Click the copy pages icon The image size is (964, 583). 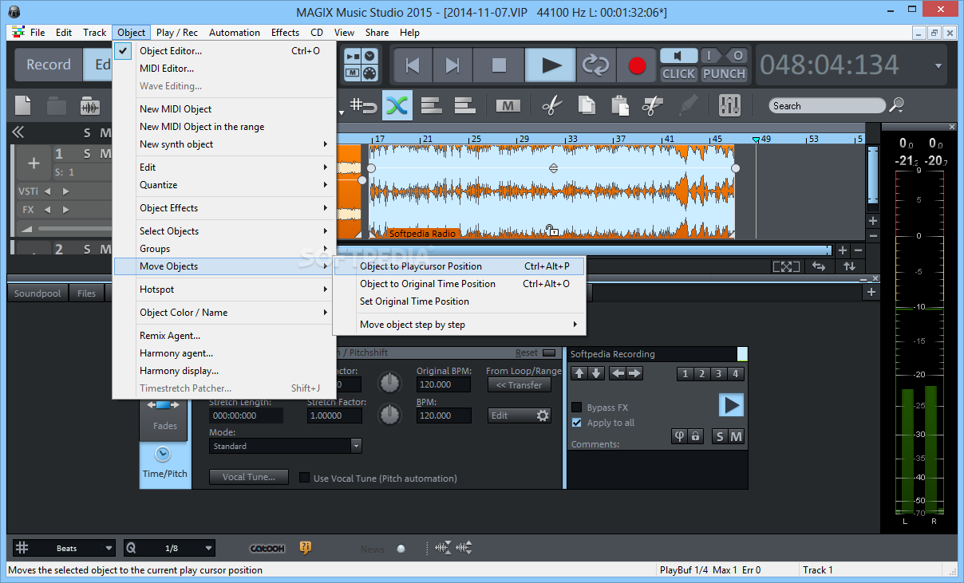pyautogui.click(x=587, y=105)
